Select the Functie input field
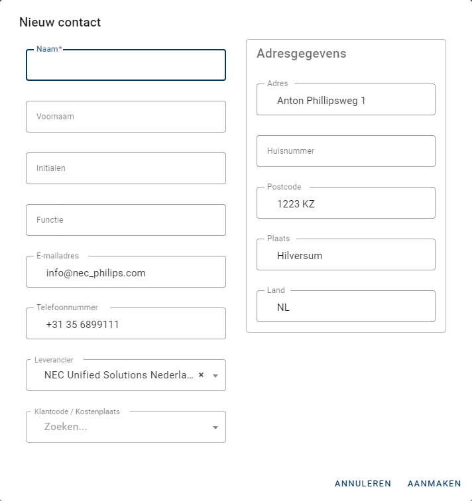Screen dimensions: 472x501 [x=126, y=220]
